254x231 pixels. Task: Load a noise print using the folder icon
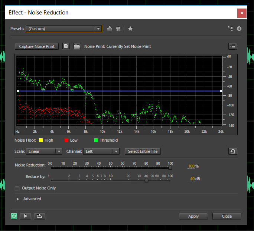(x=77, y=46)
